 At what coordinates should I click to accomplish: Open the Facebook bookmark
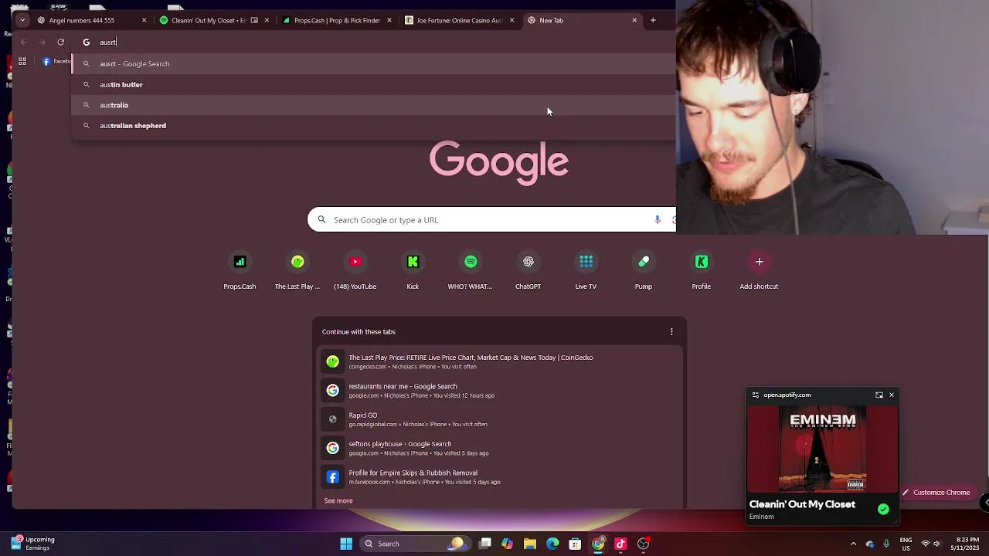click(x=57, y=61)
